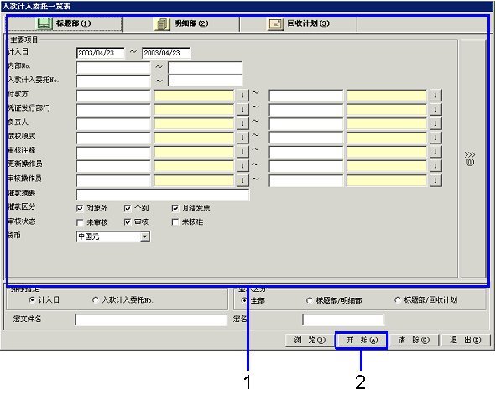Enable the 未审核 checkbox
Viewport: 495px width, 395px height.
80,222
